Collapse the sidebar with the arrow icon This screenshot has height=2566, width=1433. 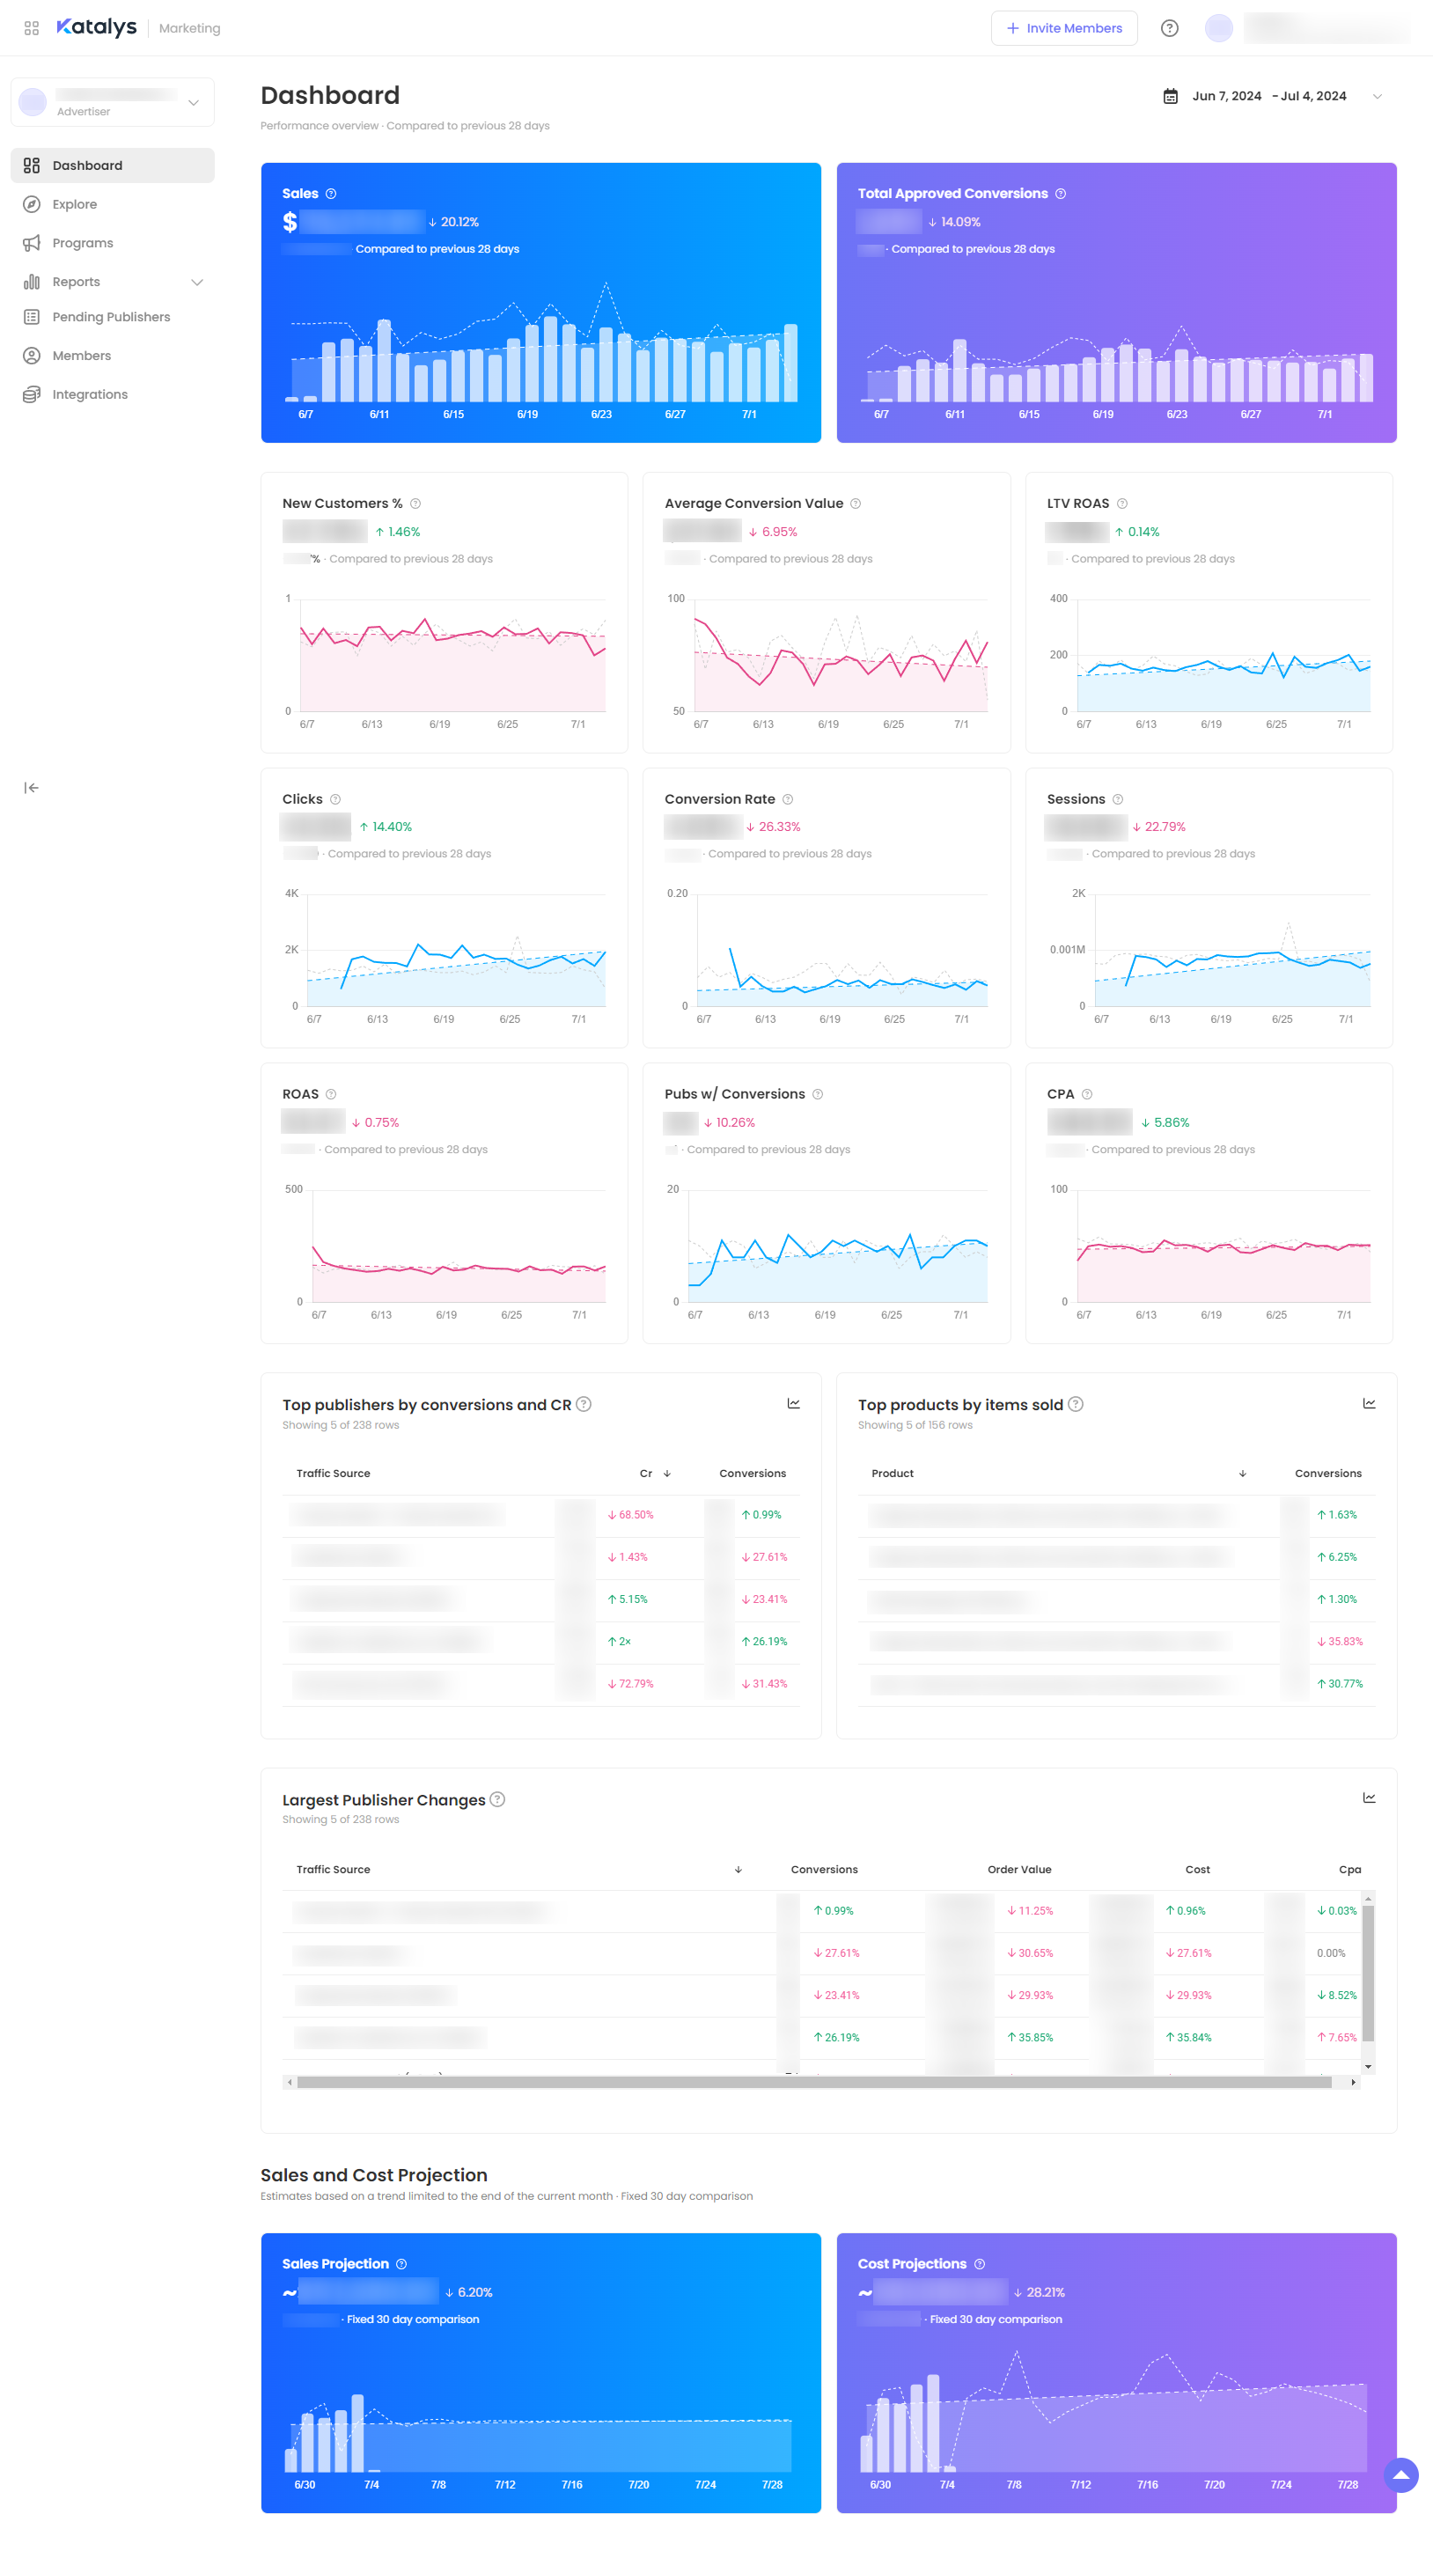click(31, 788)
